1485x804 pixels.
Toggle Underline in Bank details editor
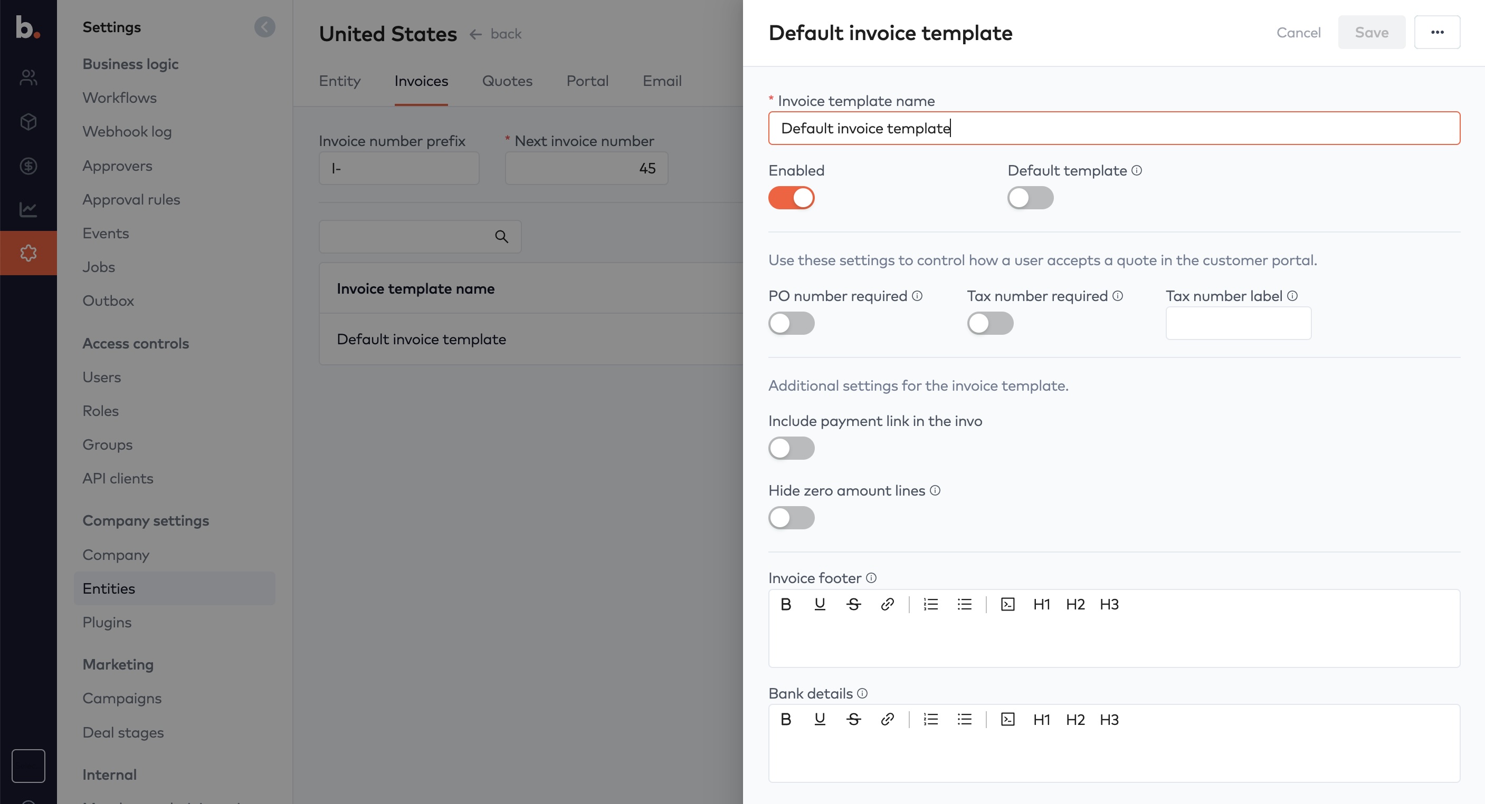click(819, 719)
